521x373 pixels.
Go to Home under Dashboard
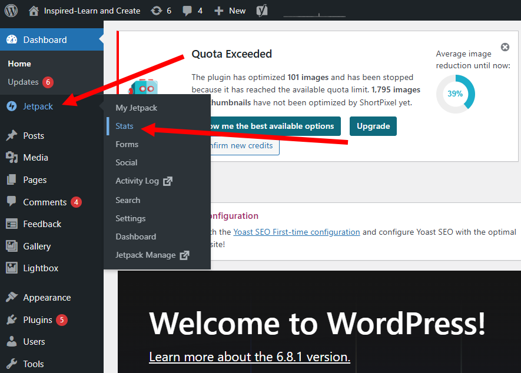[x=19, y=64]
